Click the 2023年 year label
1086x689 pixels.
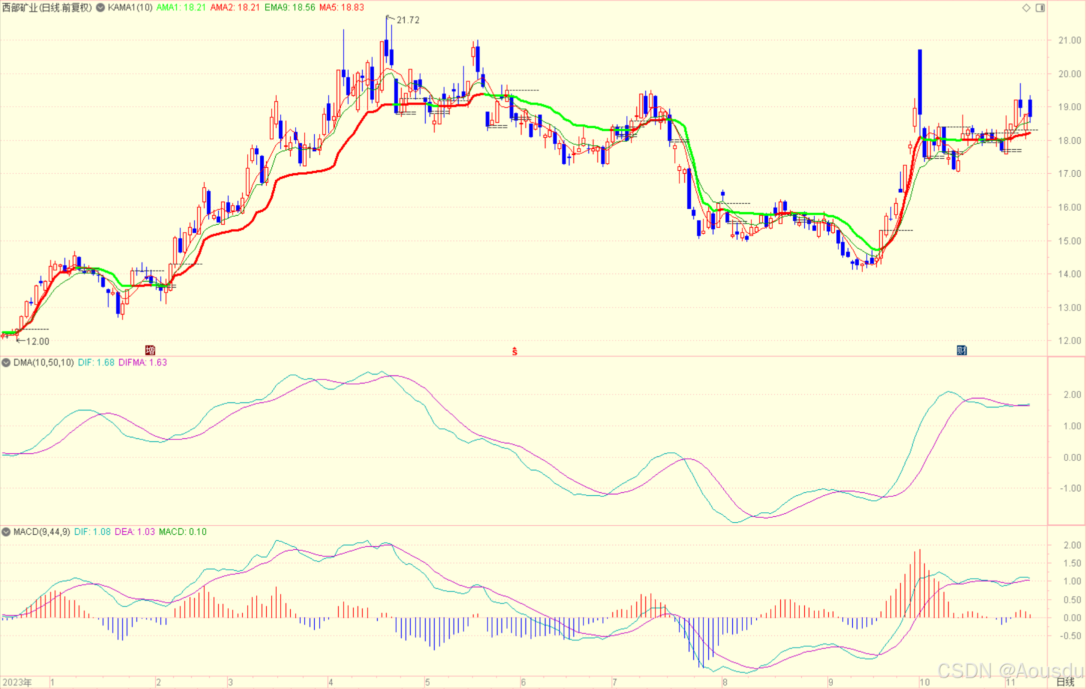(17, 682)
